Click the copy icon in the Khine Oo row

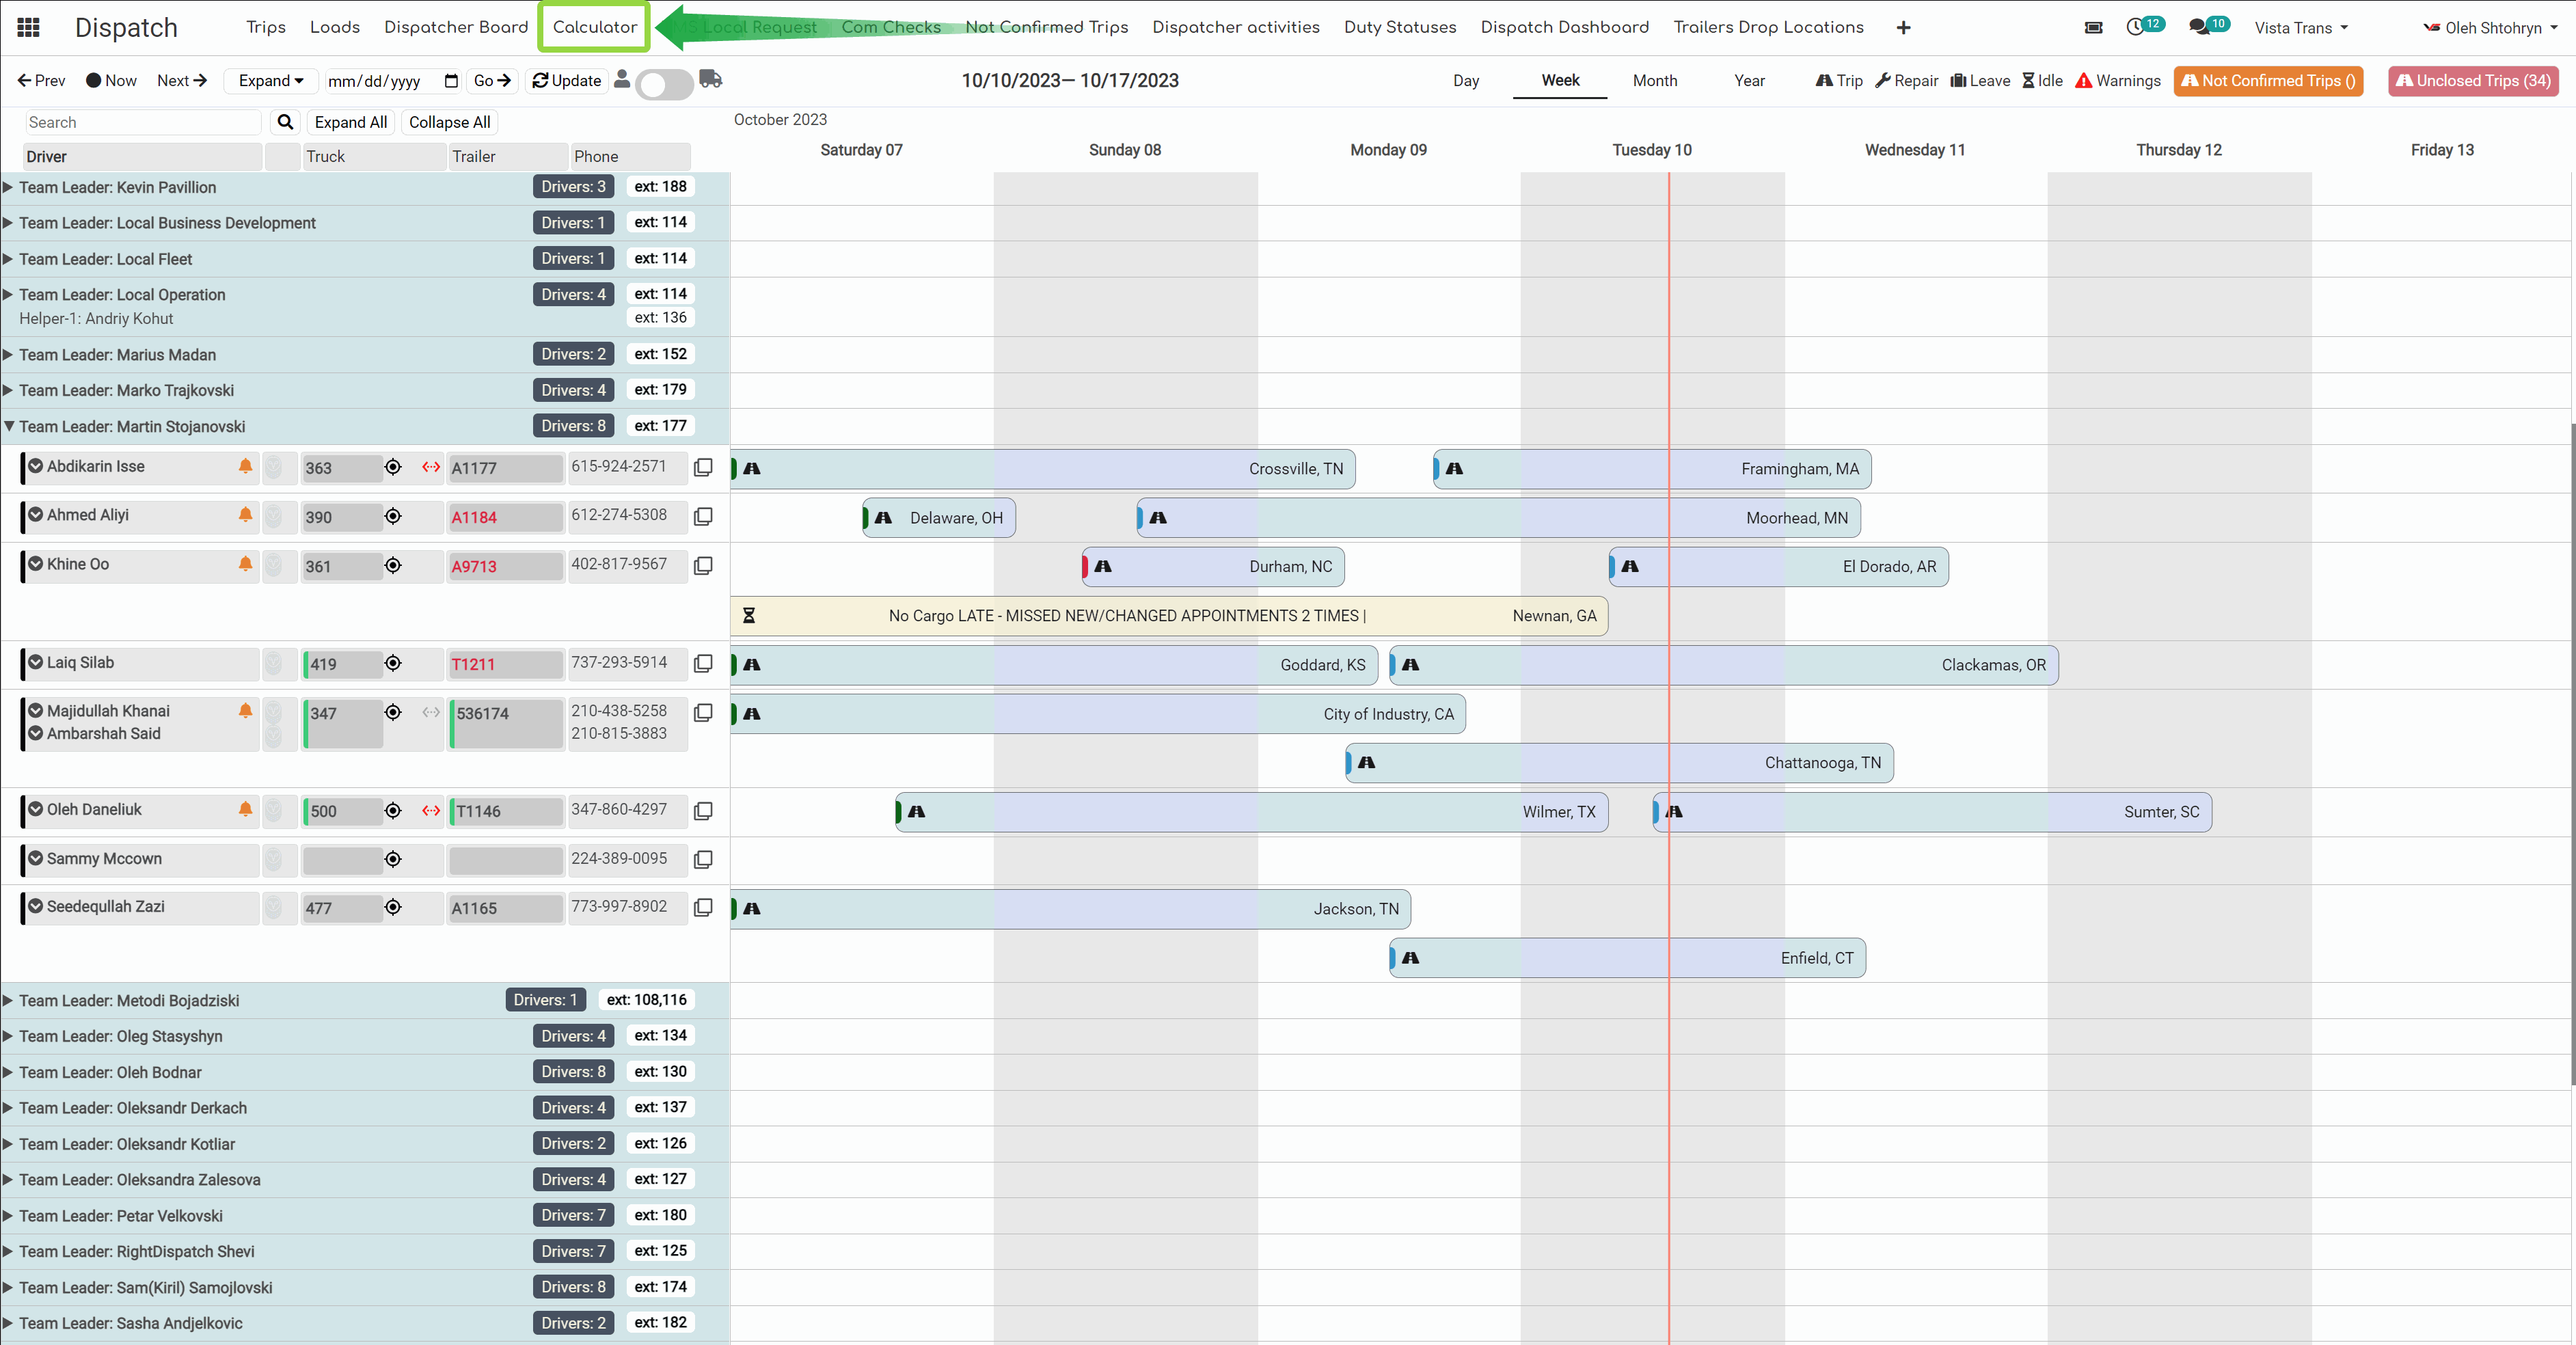(x=703, y=566)
